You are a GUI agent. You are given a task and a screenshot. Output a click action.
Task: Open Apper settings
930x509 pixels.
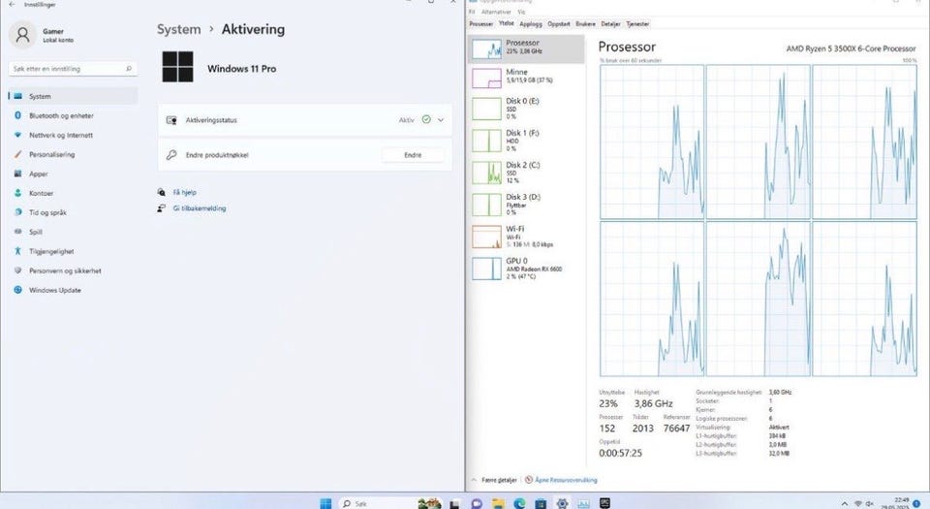(x=73, y=174)
